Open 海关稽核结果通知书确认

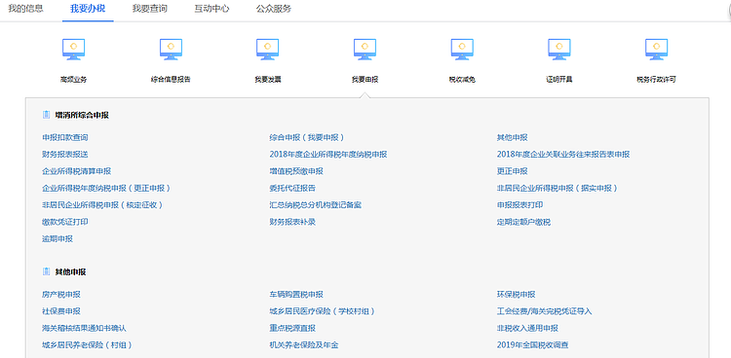click(x=84, y=328)
